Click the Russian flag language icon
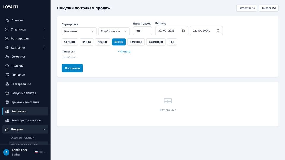The image size is (285, 160). pyautogui.click(x=36, y=152)
